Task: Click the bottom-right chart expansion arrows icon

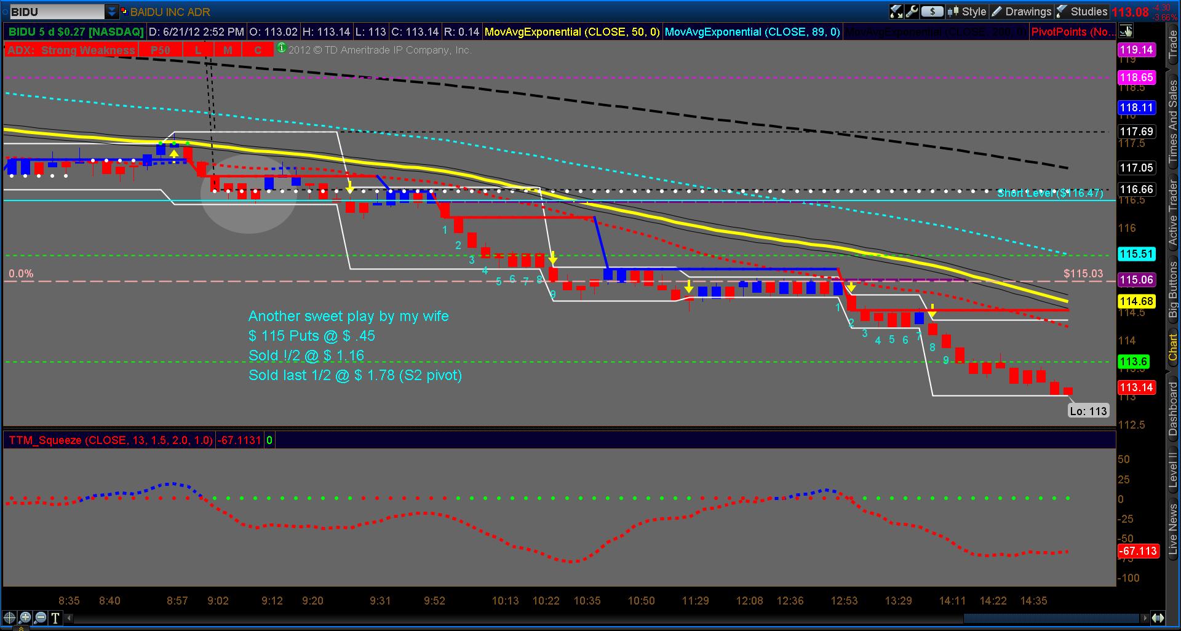Action: (x=1158, y=618)
